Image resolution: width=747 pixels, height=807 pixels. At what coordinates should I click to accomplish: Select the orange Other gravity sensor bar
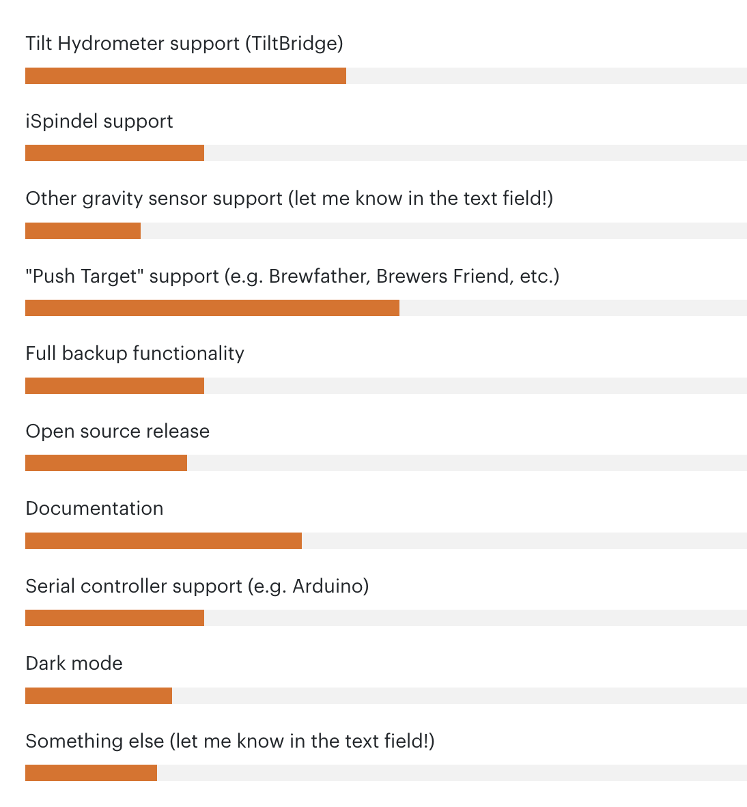pos(83,231)
